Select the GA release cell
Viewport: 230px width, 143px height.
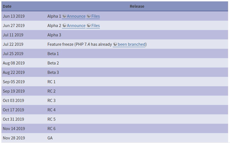click(x=50, y=138)
